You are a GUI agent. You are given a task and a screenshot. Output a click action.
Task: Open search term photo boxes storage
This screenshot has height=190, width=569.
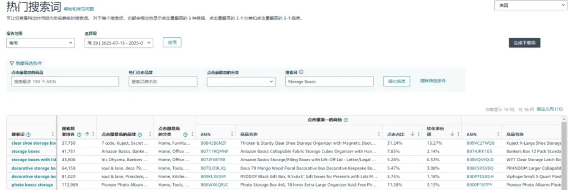pyautogui.click(x=32, y=184)
